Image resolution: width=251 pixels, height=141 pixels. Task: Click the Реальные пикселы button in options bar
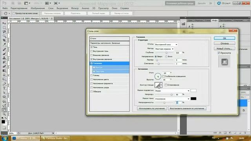pos(53,13)
